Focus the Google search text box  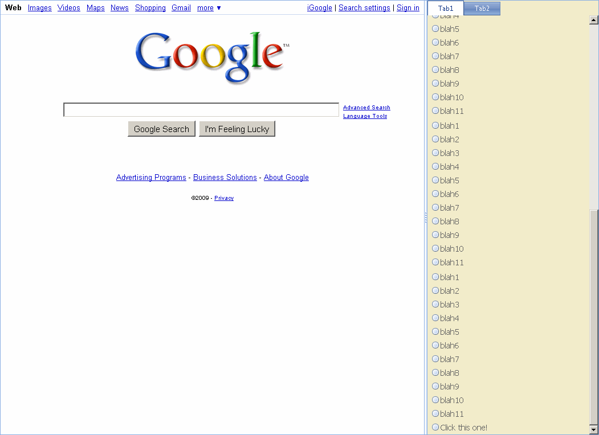click(201, 109)
